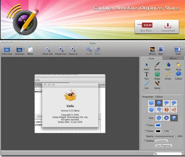Click the search field at the bottom

click(x=168, y=154)
